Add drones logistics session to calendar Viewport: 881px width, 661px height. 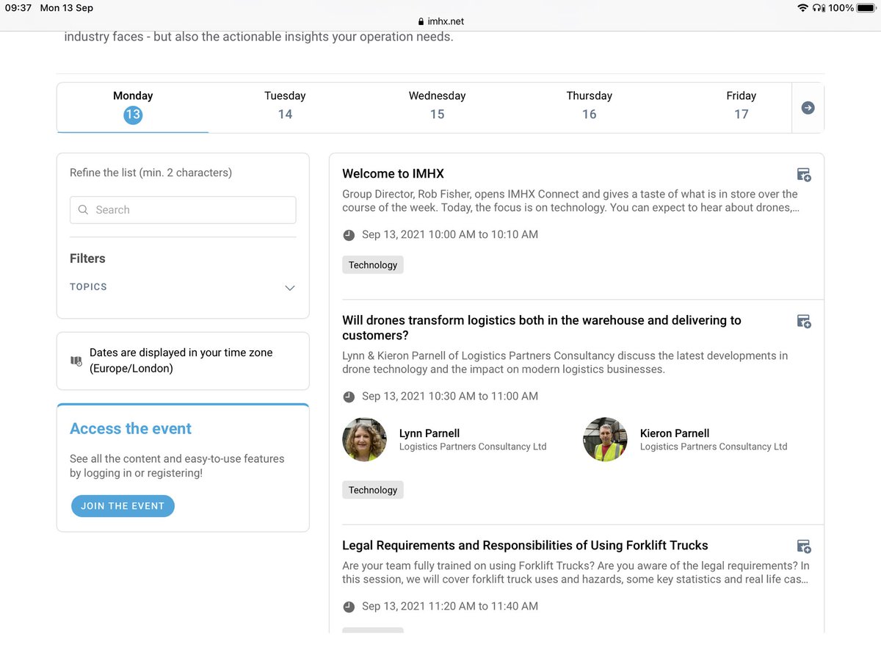(804, 322)
